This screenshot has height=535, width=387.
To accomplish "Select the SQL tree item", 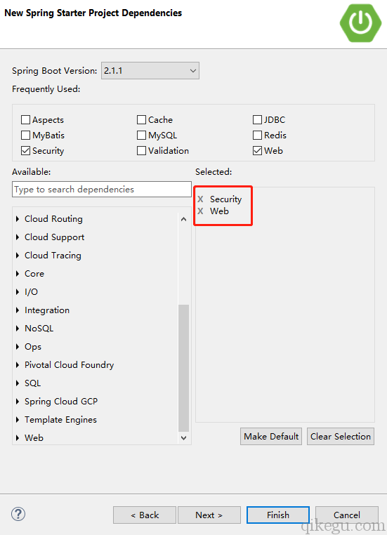I will [x=33, y=383].
